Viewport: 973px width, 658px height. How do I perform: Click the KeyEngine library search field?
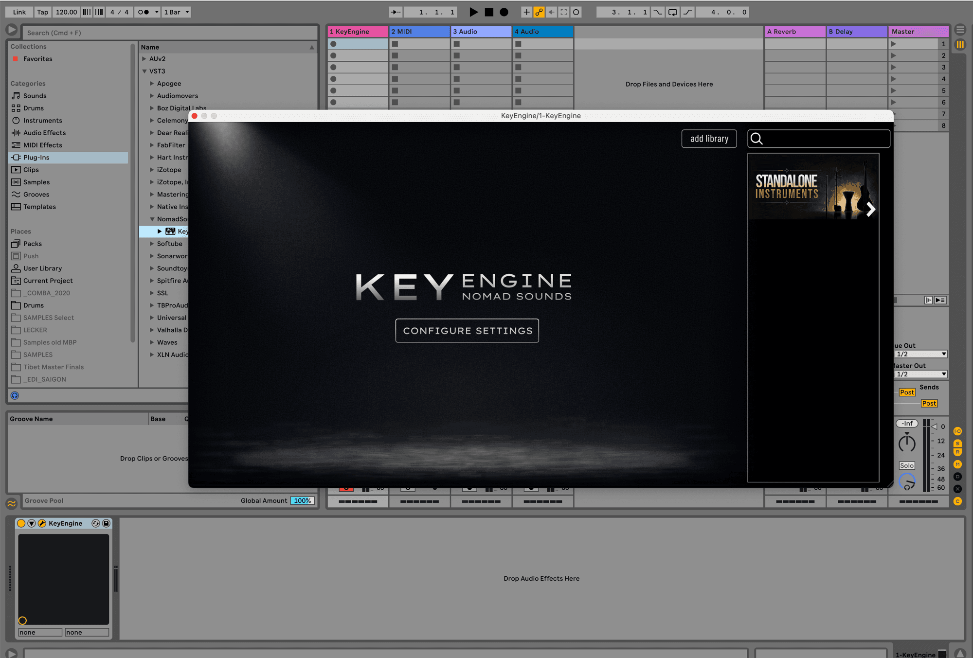click(x=819, y=139)
